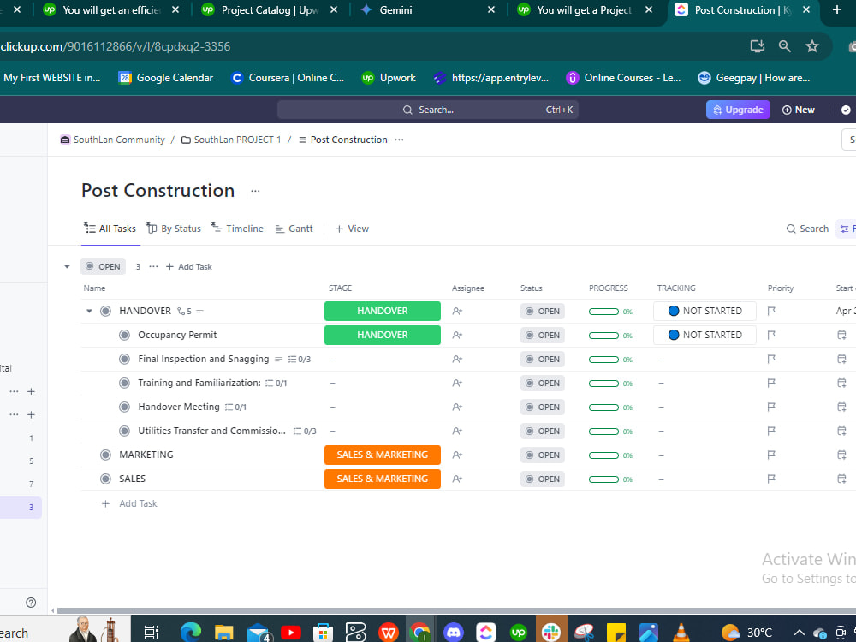Click the Upgrade button in the top bar
The image size is (856, 642).
coord(737,110)
